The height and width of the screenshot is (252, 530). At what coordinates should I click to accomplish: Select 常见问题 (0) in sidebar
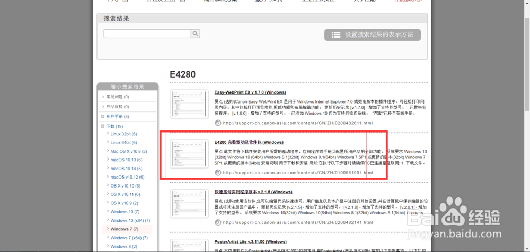[118, 97]
